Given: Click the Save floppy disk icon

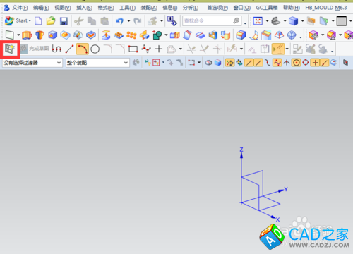Looking at the screenshot, I should (64, 21).
